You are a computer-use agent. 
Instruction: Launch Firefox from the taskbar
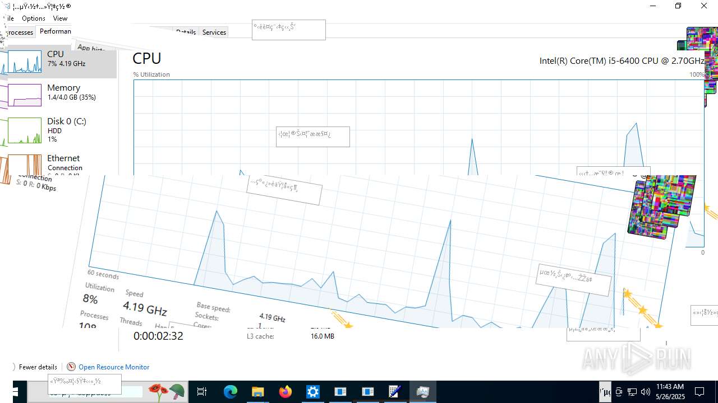coord(286,392)
